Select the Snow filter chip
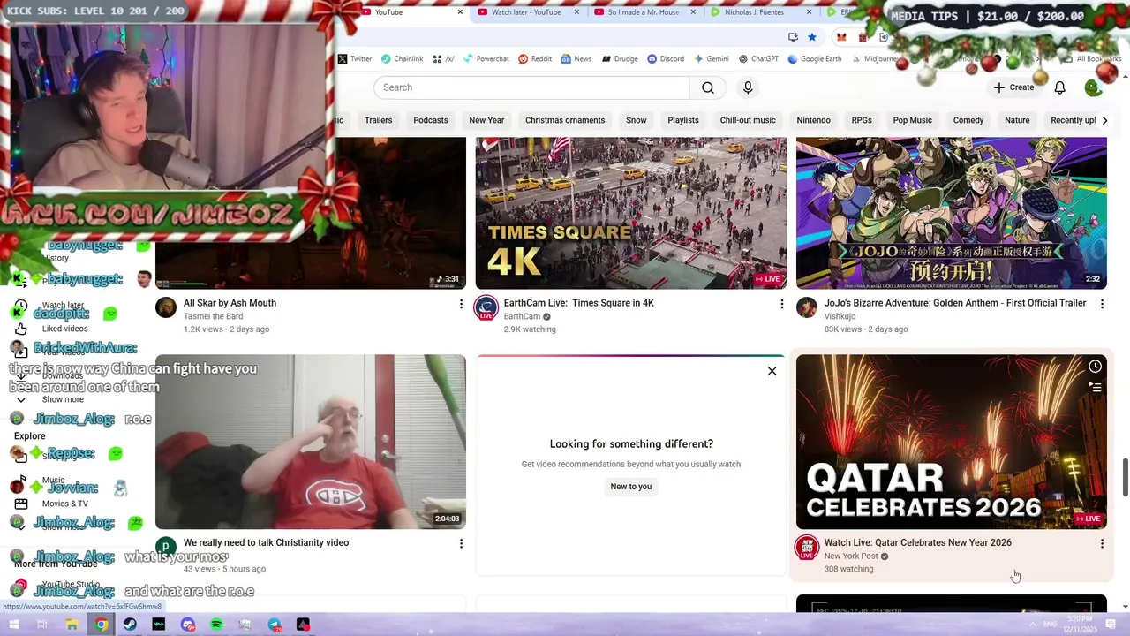 (x=637, y=120)
